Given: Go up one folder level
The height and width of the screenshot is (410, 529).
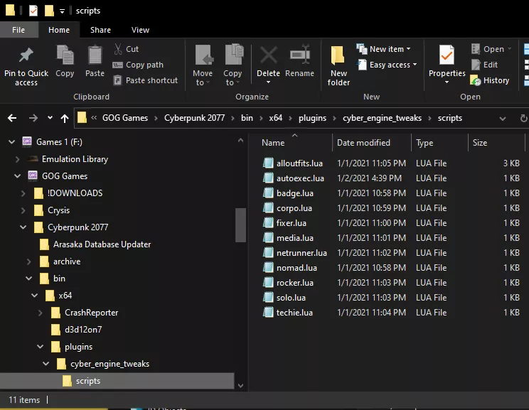Looking at the screenshot, I should 65,118.
